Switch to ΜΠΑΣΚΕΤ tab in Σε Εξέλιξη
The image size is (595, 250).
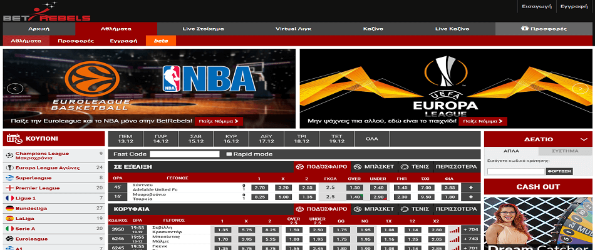374,167
